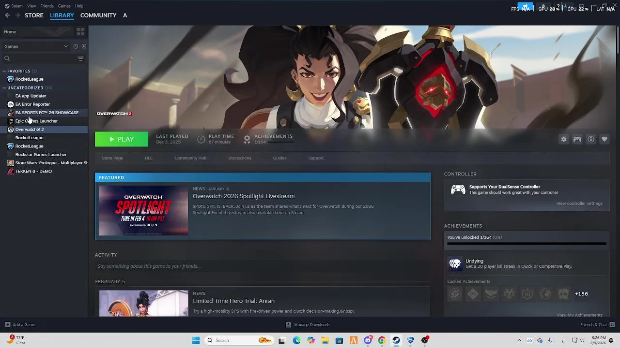Viewport: 620px width, 348px height.
Task: Show game info with the info icon
Action: (x=591, y=139)
